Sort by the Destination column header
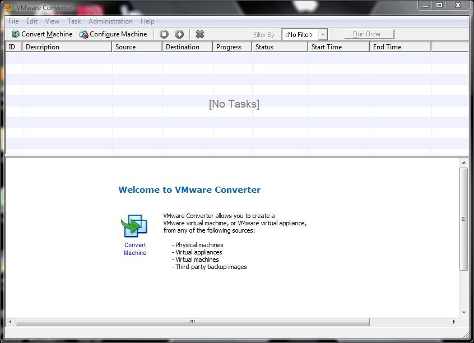The width and height of the screenshot is (474, 343). [x=188, y=47]
